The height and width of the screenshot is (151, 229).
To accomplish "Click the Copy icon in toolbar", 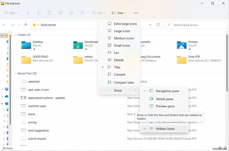I will coord(39,13).
